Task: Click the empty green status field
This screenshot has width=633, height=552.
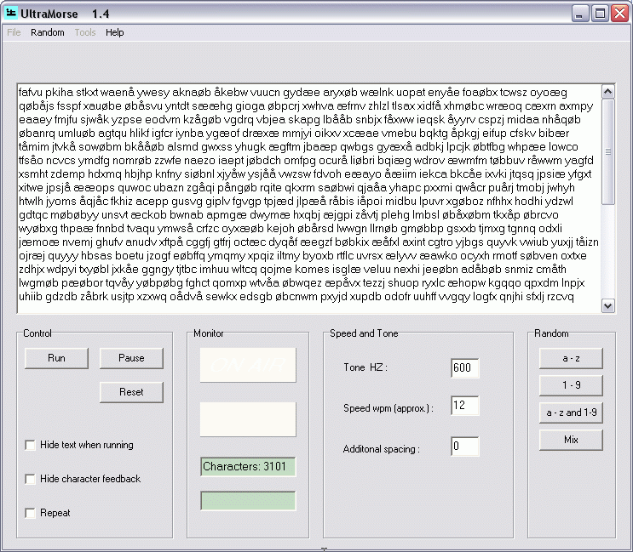Action: 248,501
